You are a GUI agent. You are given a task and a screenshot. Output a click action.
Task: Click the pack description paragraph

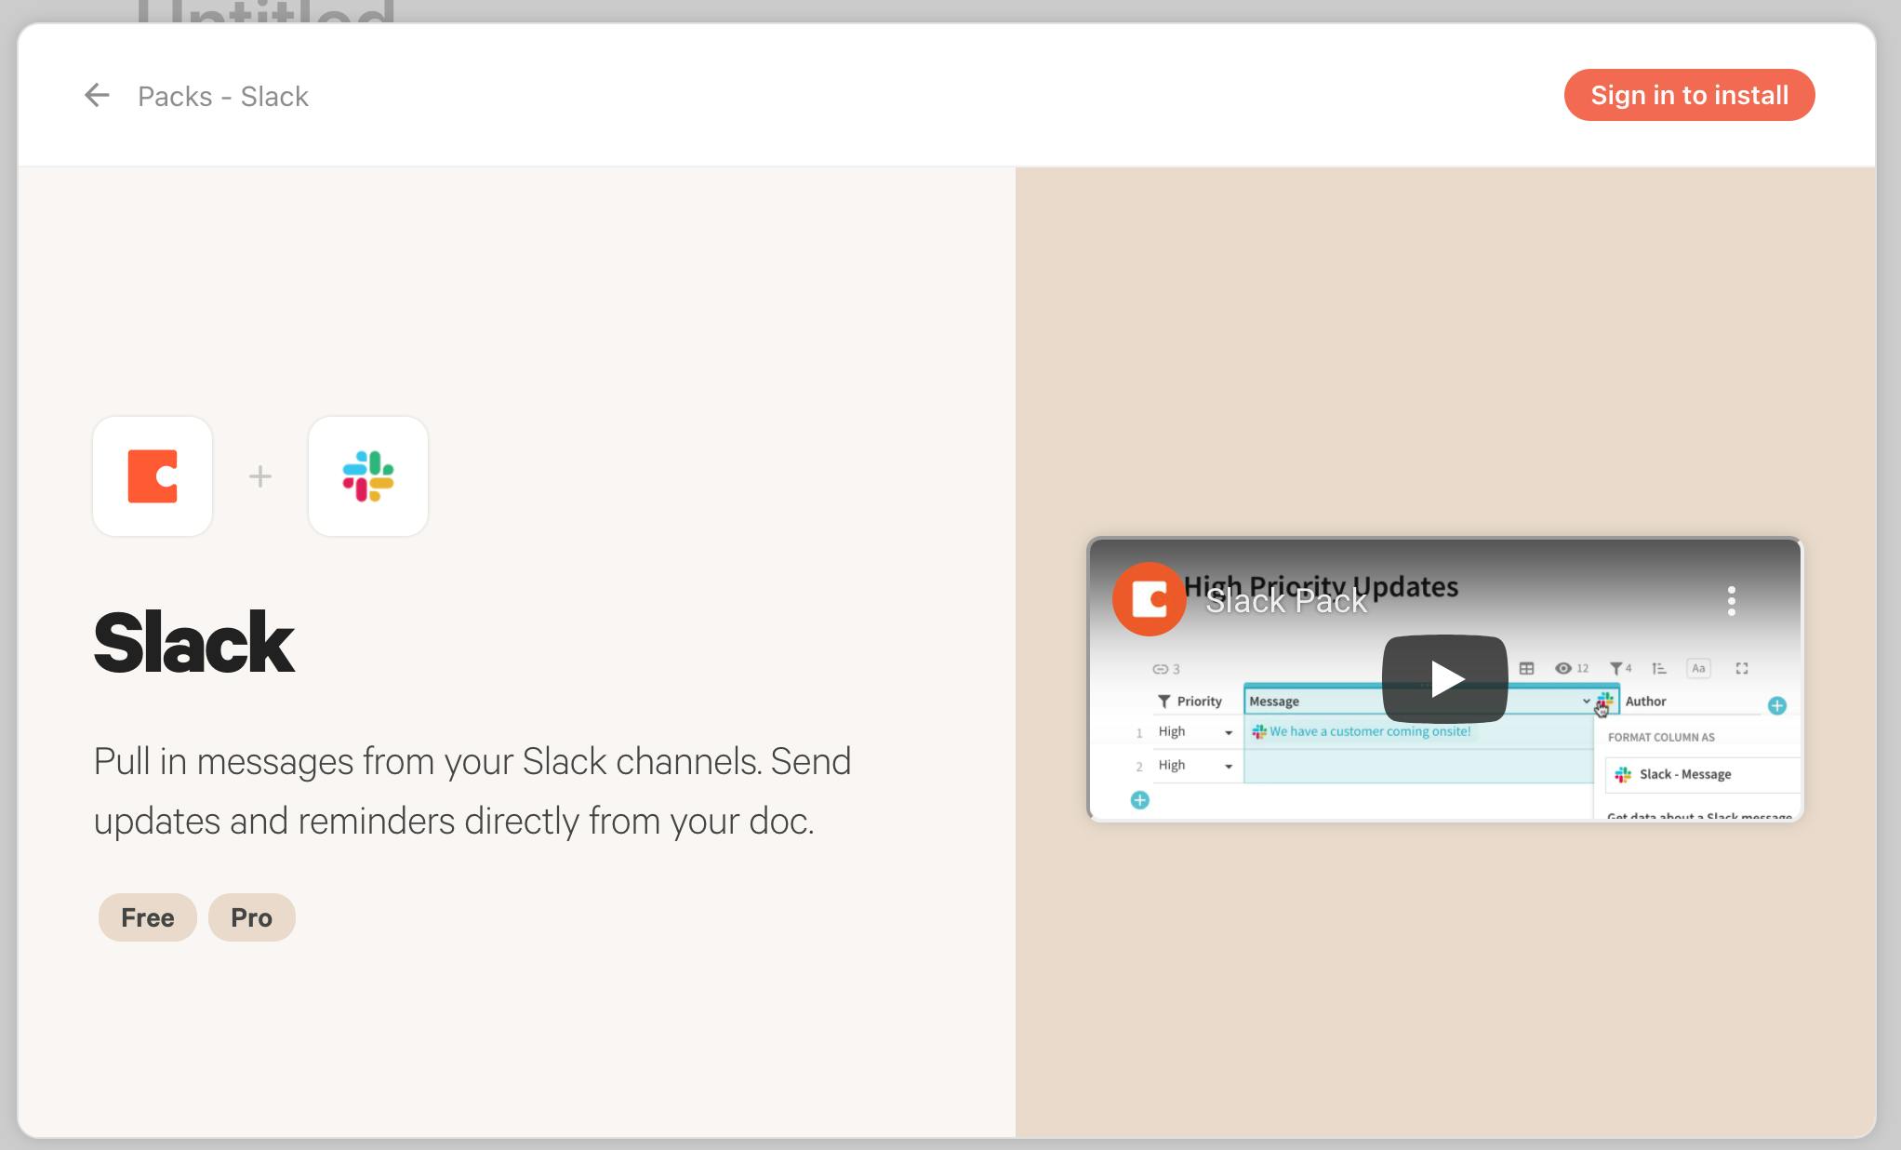pos(472,791)
